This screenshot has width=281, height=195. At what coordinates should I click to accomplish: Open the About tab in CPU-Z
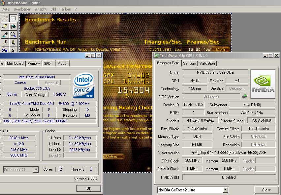(63, 63)
